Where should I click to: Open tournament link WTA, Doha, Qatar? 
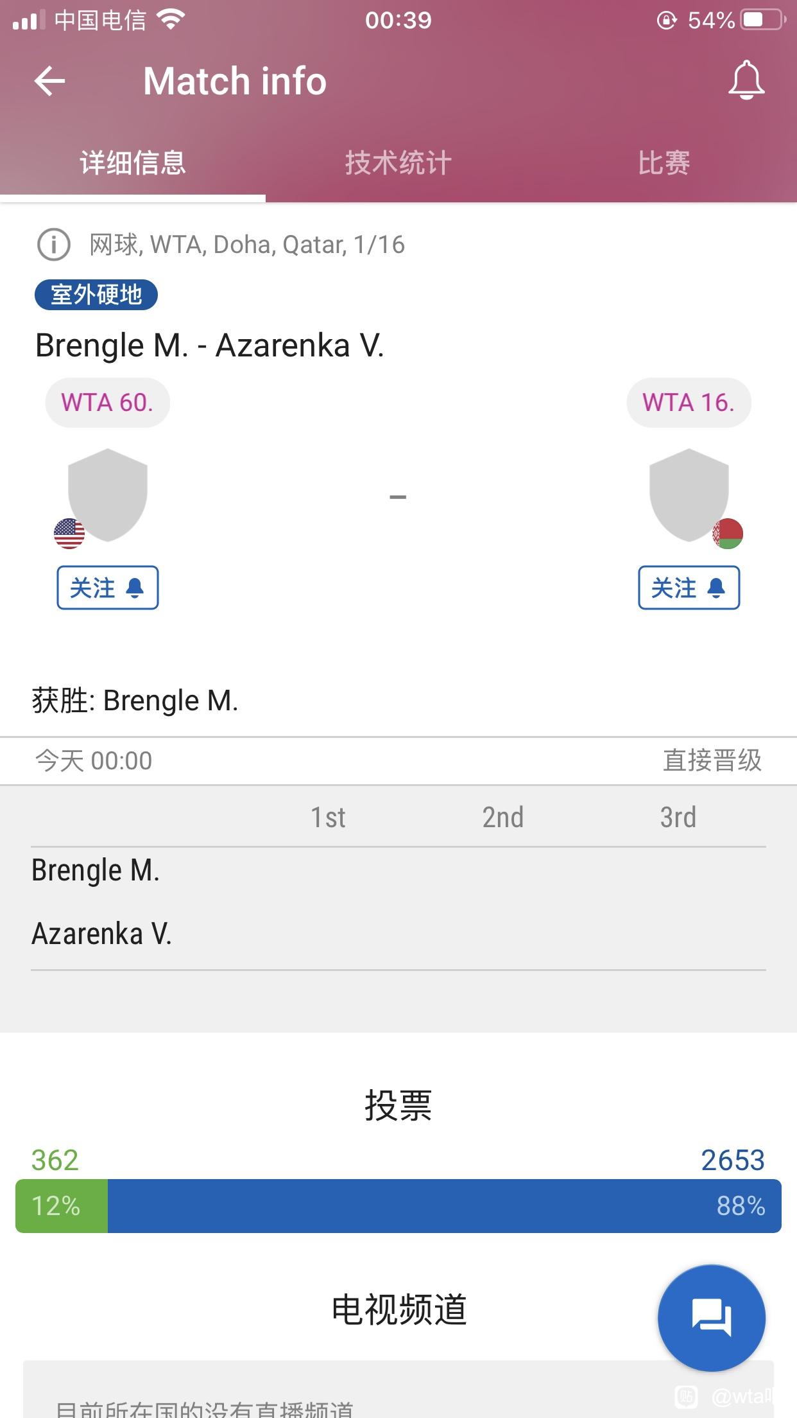point(277,245)
